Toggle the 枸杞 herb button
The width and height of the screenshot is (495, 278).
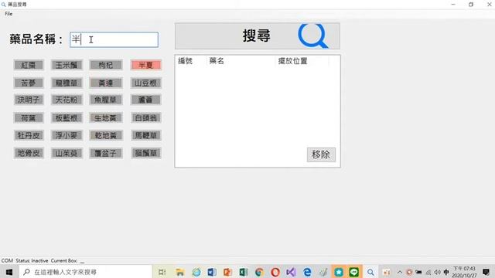point(105,65)
